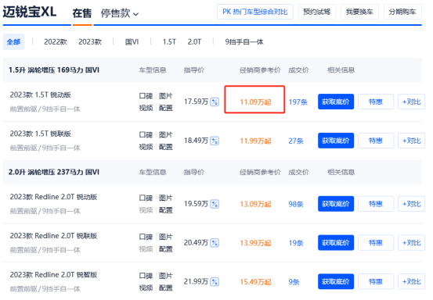The width and height of the screenshot is (433, 300).
Task: Filter by 2023款
Action: point(90,42)
